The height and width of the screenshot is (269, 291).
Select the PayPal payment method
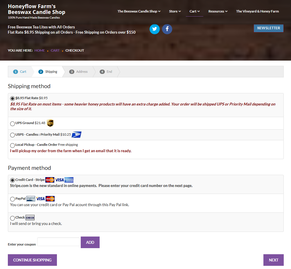point(12,199)
